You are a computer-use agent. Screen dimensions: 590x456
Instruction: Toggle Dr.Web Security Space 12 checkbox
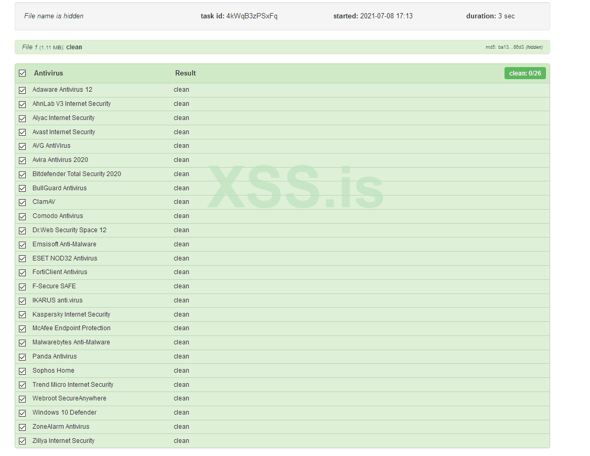[23, 231]
